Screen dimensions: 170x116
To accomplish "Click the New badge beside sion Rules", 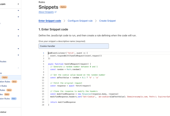I will coord(14,99).
